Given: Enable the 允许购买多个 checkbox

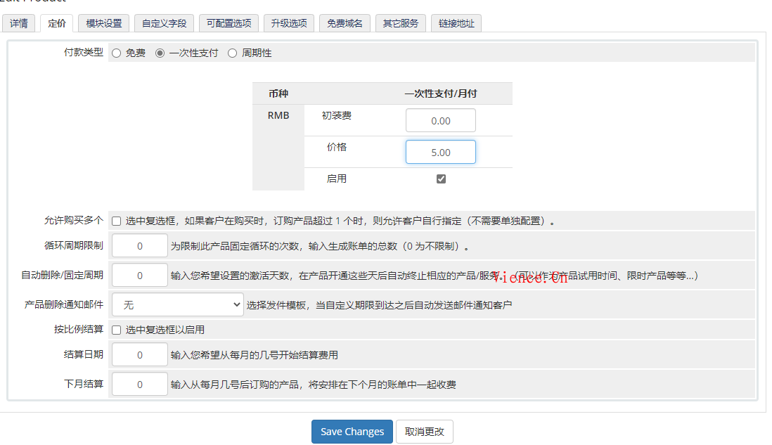Looking at the screenshot, I should [x=115, y=221].
